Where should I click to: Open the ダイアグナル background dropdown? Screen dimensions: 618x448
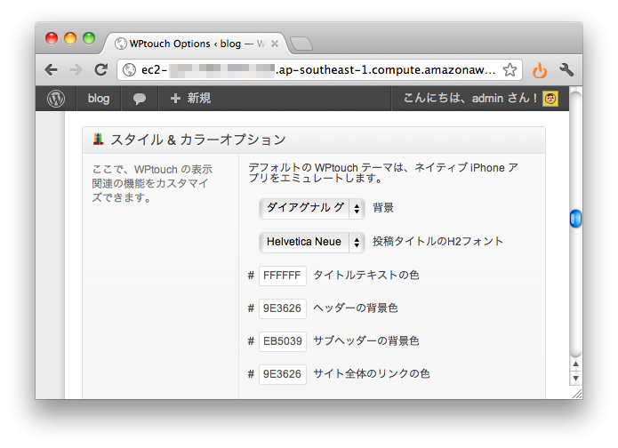(x=312, y=208)
